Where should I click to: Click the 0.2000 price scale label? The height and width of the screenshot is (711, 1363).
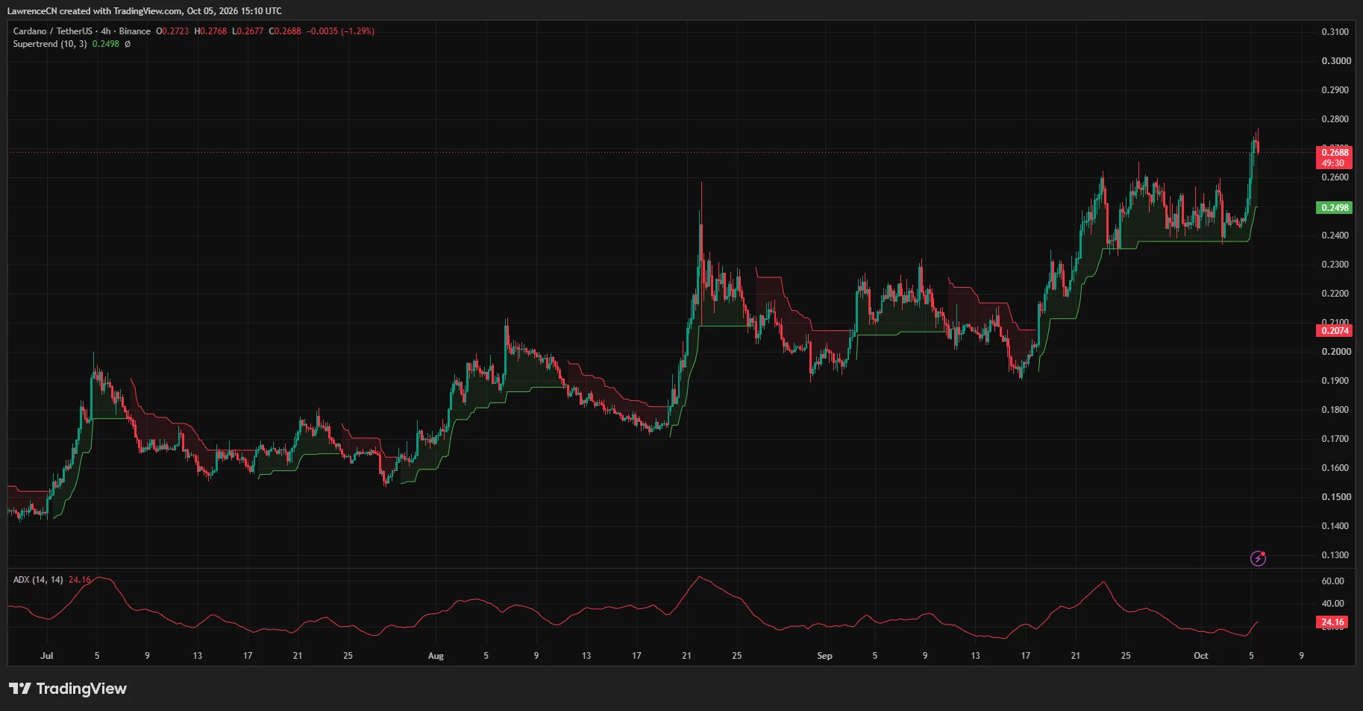1335,352
